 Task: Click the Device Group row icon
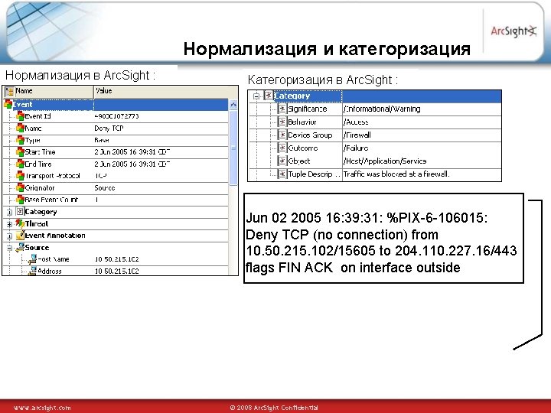(x=282, y=135)
